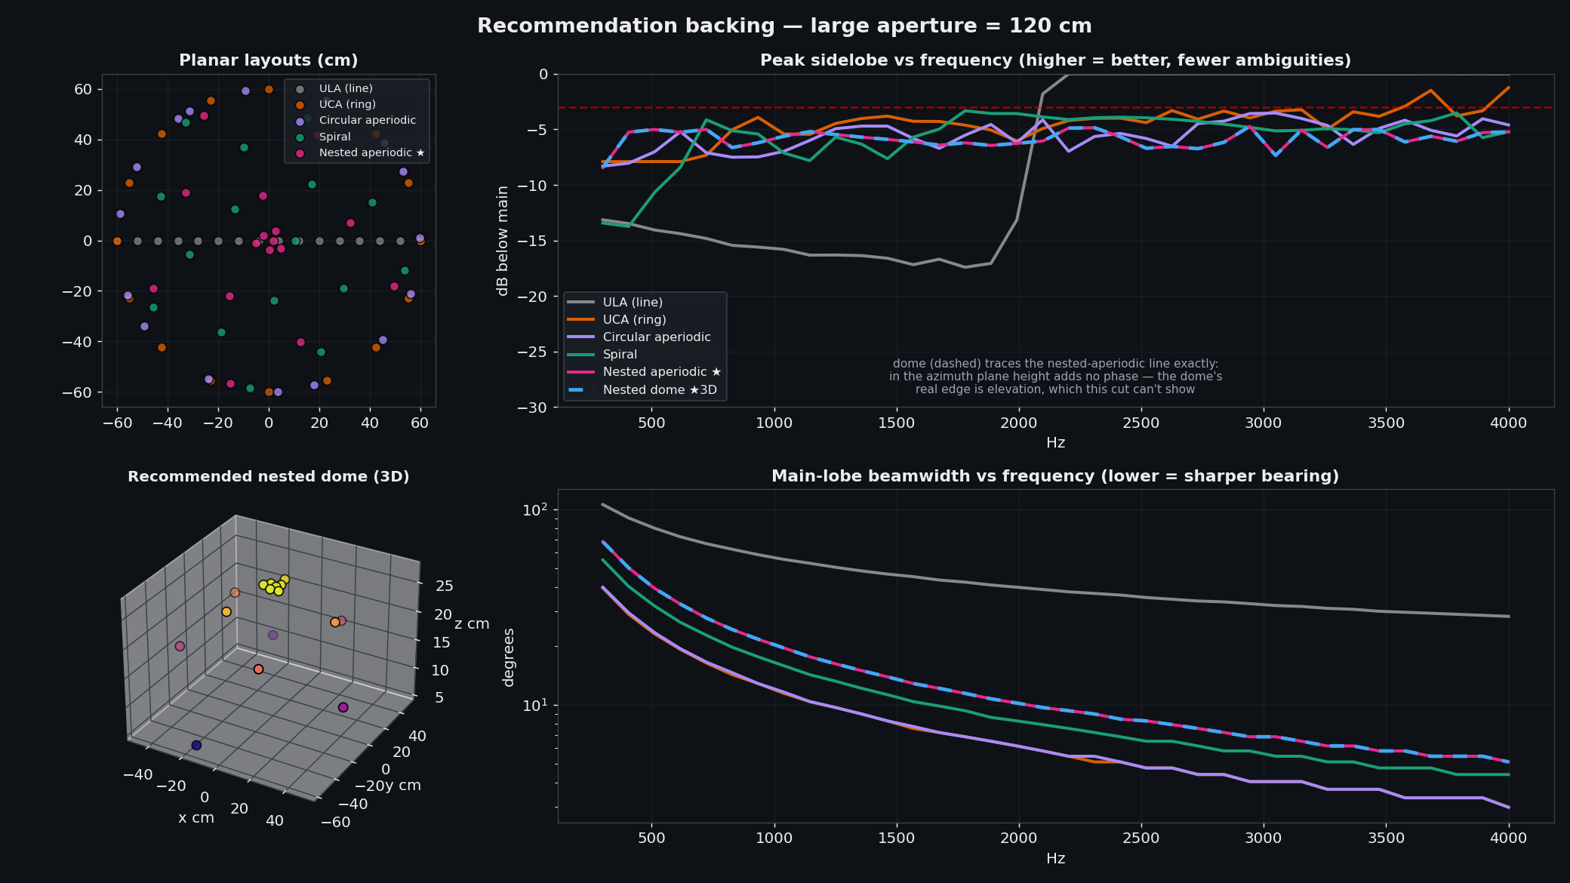Viewport: 1570px width, 883px height.
Task: Click the 'x cm' axis label on the 3D dome plot
Action: [x=196, y=818]
